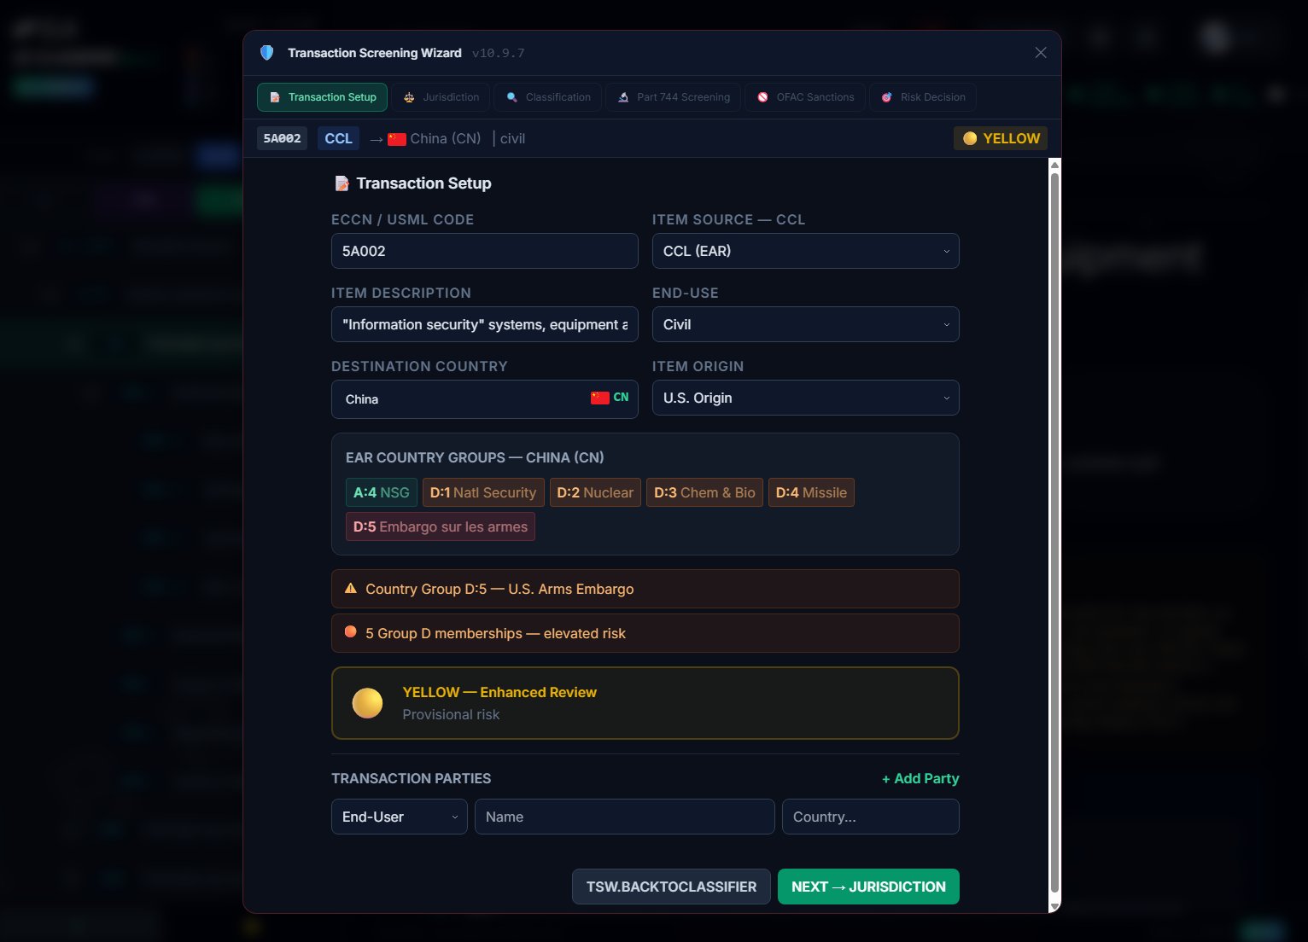
Task: Click the warning triangle on D:5 alert
Action: [350, 589]
